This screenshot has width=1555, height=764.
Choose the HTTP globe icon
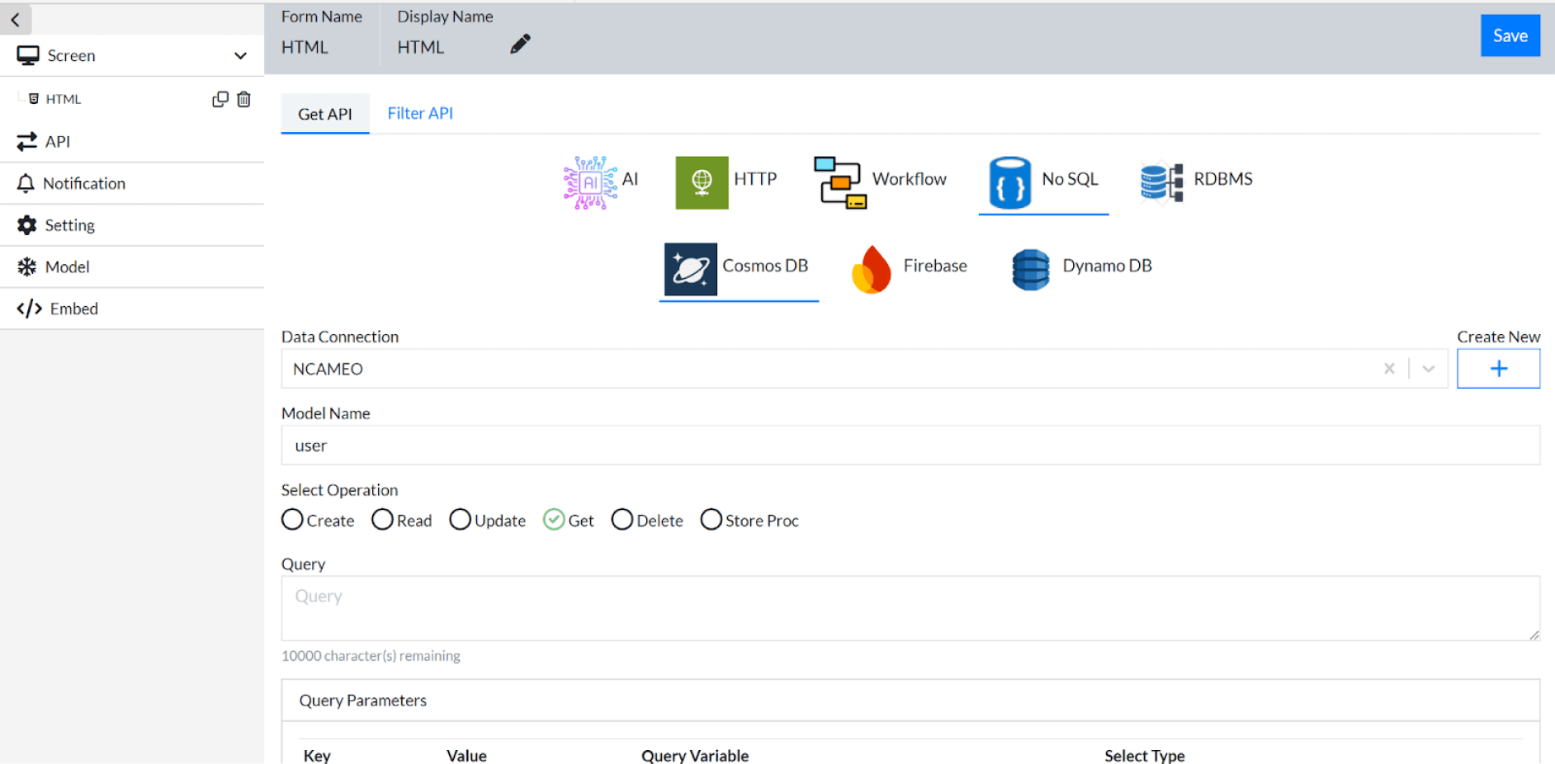click(x=702, y=182)
